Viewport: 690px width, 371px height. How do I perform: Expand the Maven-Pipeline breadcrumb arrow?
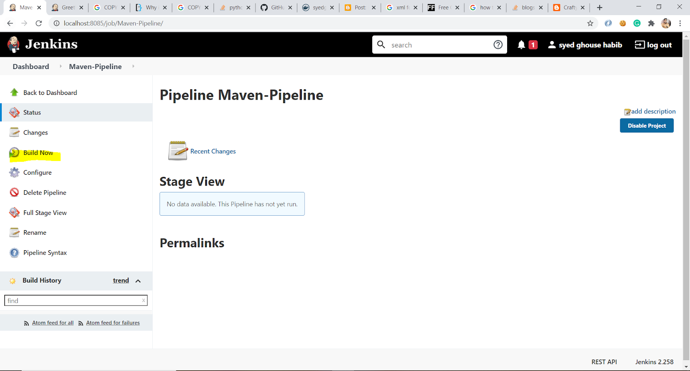coord(133,66)
